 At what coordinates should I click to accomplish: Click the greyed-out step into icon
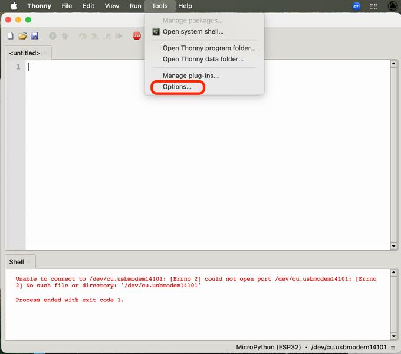point(94,36)
